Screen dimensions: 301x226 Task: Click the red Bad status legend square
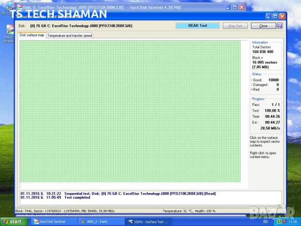[253, 89]
